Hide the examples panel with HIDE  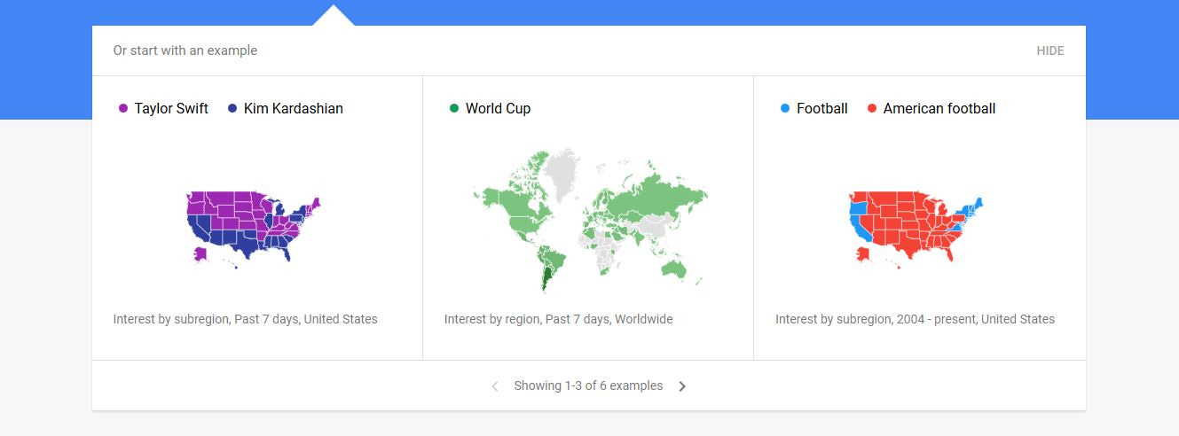[1049, 51]
